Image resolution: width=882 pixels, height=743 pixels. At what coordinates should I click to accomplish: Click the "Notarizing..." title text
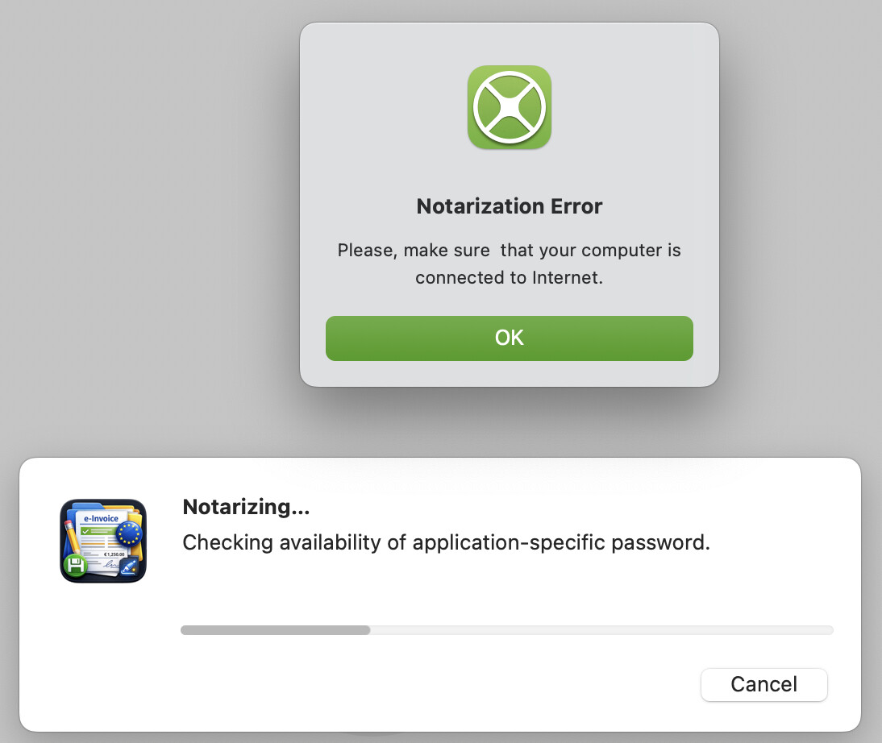click(x=246, y=507)
